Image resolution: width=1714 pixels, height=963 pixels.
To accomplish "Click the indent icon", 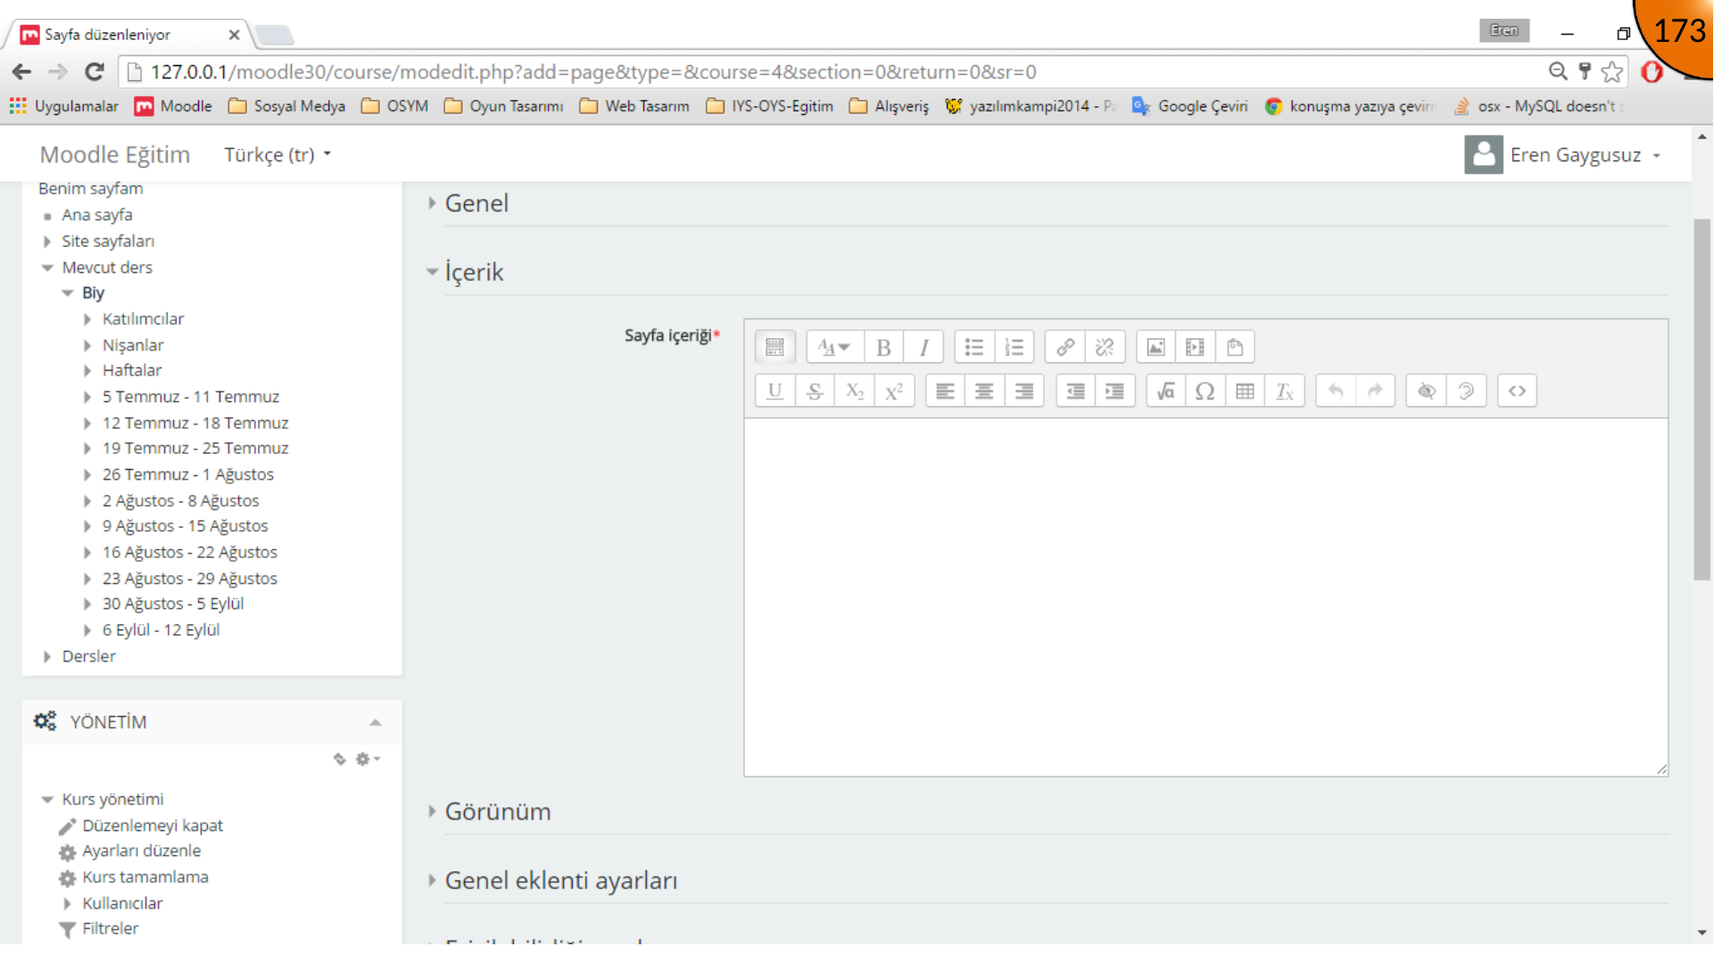I will pos(1115,391).
